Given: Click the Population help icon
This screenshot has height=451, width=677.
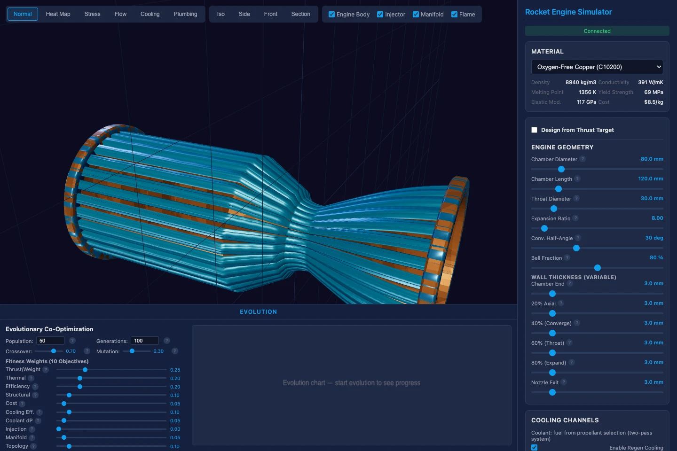Looking at the screenshot, I should click(x=72, y=341).
